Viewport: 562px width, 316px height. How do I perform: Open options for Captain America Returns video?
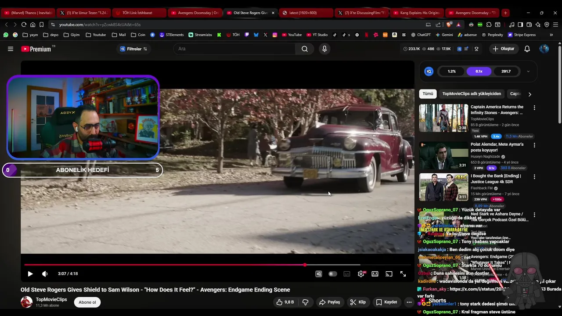(534, 108)
